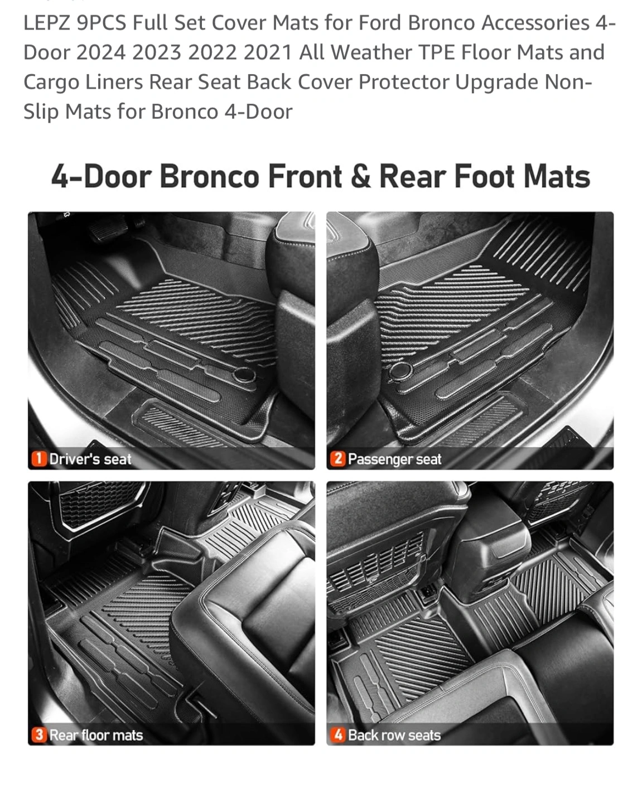
Task: Tap the Driver's seat mat photo
Action: pos(171,340)
